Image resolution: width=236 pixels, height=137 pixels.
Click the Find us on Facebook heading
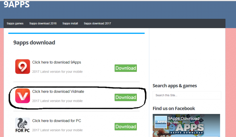pos(174,108)
